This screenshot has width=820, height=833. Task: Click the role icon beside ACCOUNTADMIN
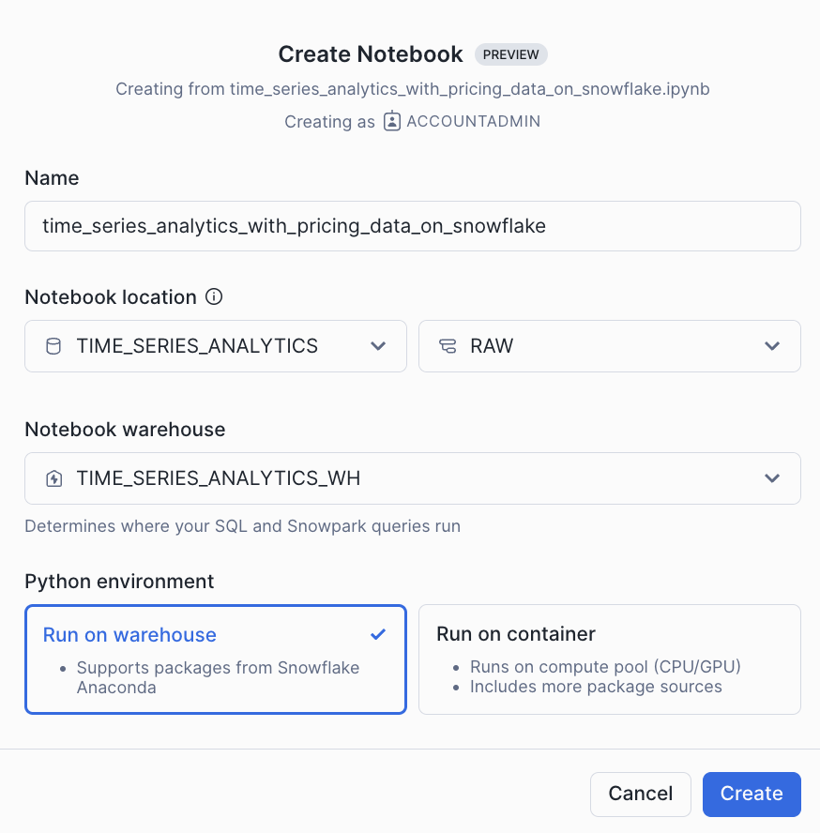point(392,122)
